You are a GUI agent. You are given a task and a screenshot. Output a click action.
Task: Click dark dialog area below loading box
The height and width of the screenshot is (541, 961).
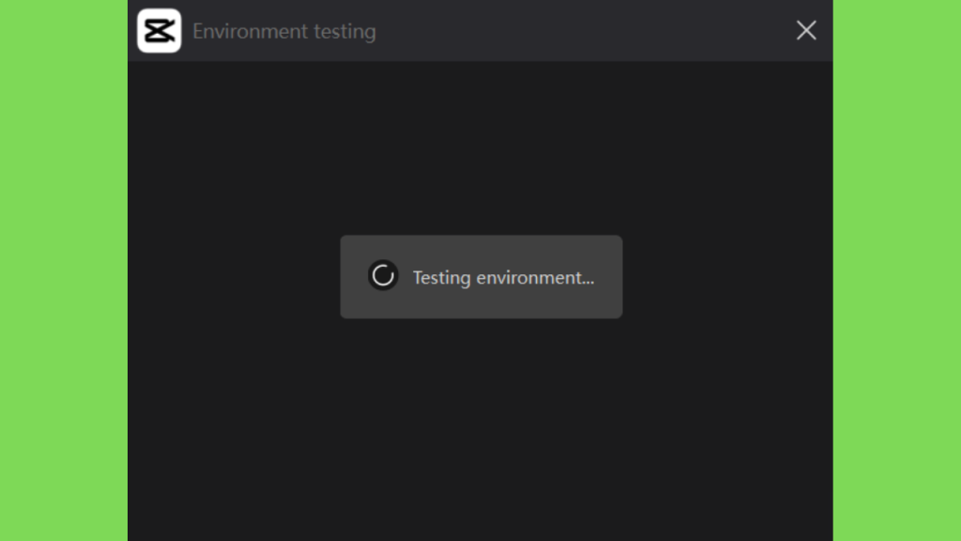[480, 429]
